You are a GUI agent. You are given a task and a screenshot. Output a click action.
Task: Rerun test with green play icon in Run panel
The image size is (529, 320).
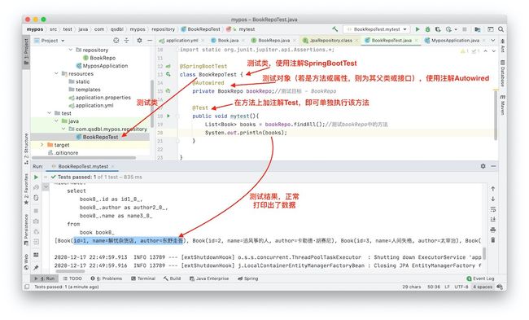pos(36,177)
